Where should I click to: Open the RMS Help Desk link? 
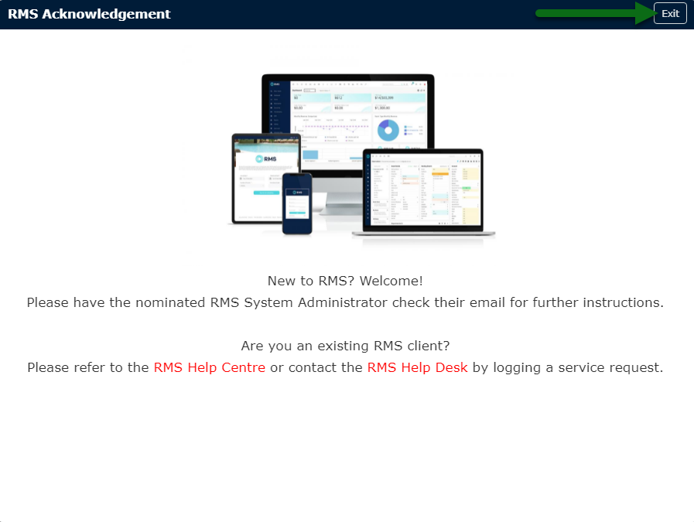coord(417,367)
